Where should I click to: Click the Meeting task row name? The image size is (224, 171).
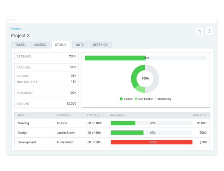click(x=23, y=123)
